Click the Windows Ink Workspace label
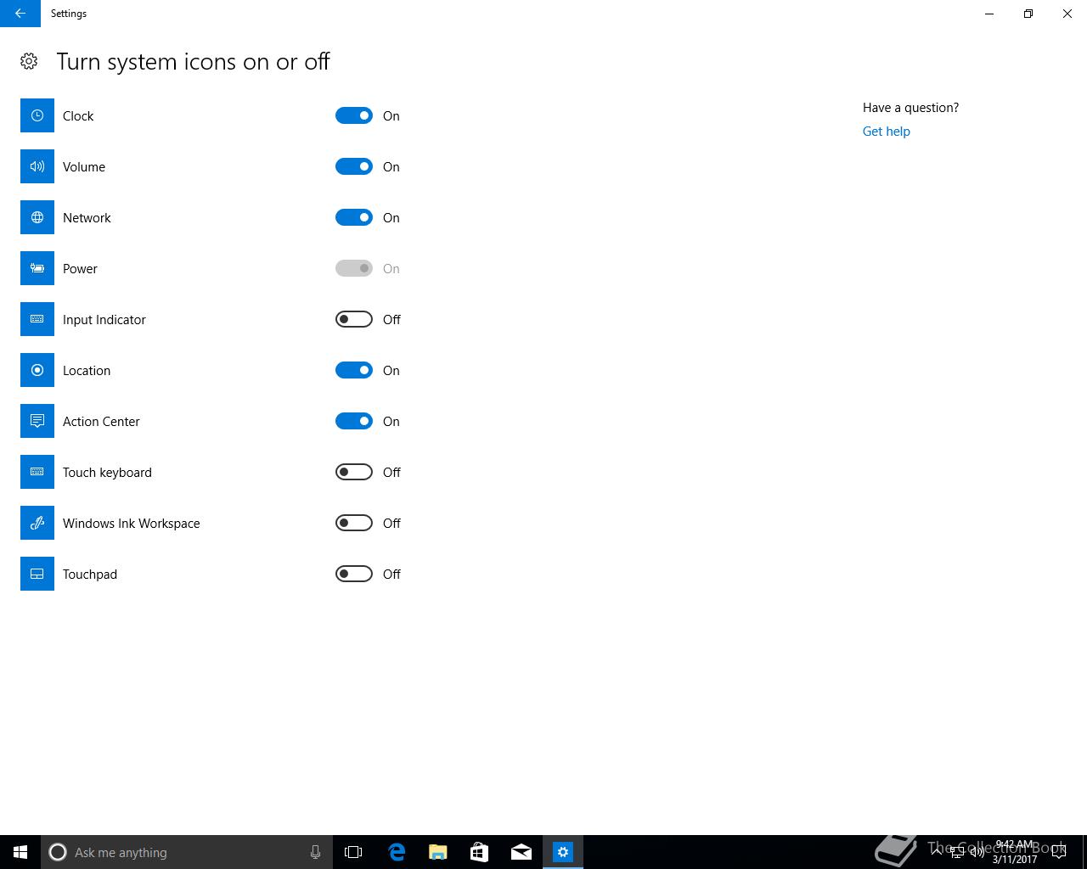The width and height of the screenshot is (1087, 869). 132,524
